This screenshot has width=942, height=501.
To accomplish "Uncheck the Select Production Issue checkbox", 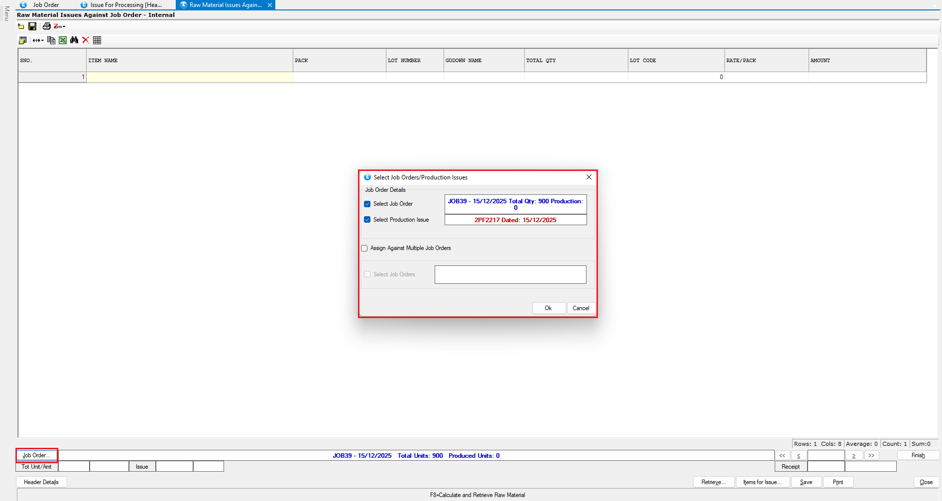I will click(367, 220).
